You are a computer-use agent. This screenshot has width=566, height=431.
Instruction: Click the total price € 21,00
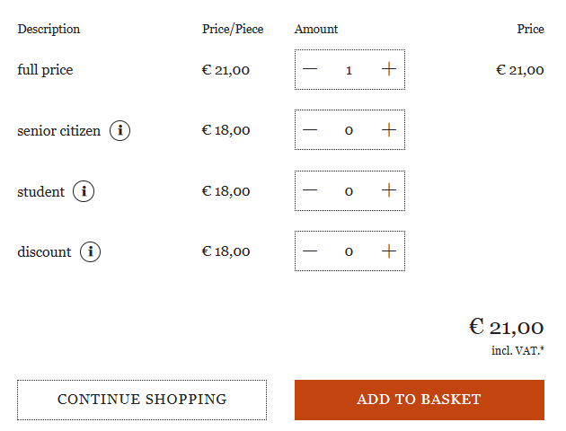coord(506,327)
